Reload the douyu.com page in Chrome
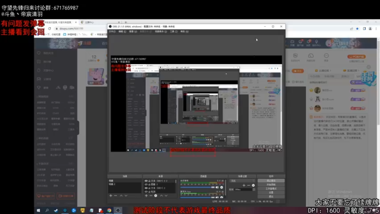 pyautogui.click(x=50, y=29)
